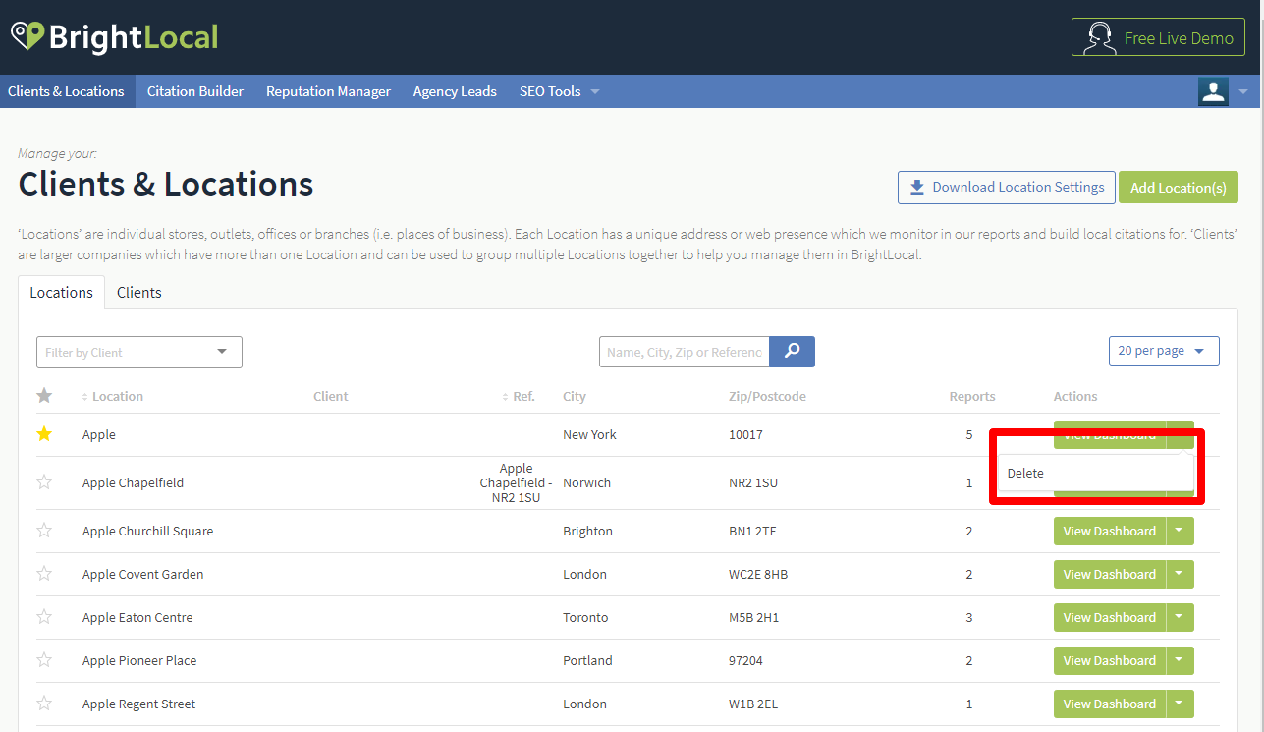Click the Apple Regent Street location name

pos(138,704)
